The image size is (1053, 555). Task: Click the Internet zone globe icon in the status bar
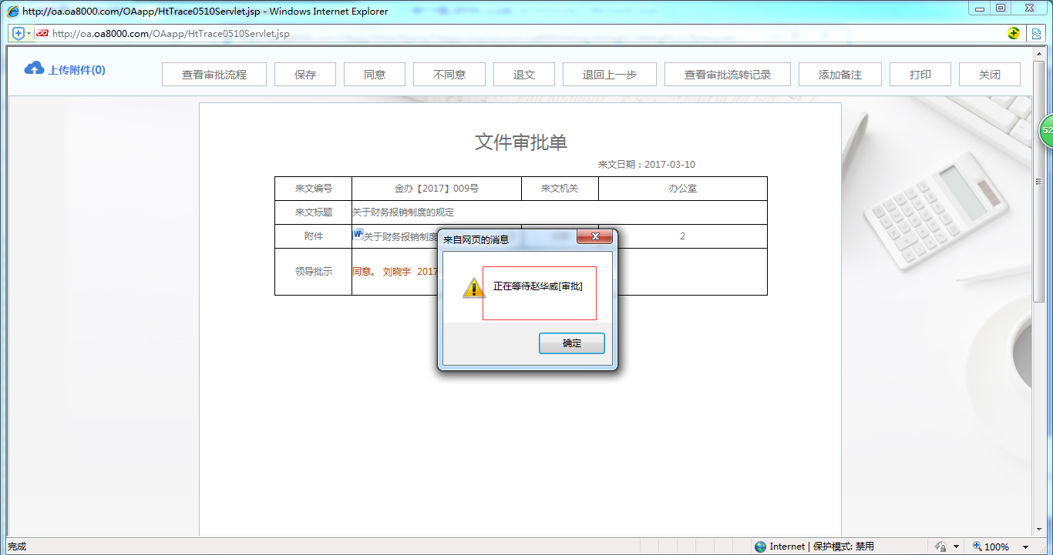click(761, 547)
